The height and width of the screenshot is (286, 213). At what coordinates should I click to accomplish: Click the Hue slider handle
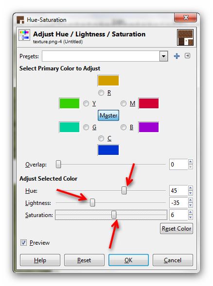pyautogui.click(x=124, y=190)
